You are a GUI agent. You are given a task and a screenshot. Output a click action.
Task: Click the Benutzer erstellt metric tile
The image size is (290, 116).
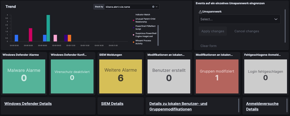tap(169, 76)
